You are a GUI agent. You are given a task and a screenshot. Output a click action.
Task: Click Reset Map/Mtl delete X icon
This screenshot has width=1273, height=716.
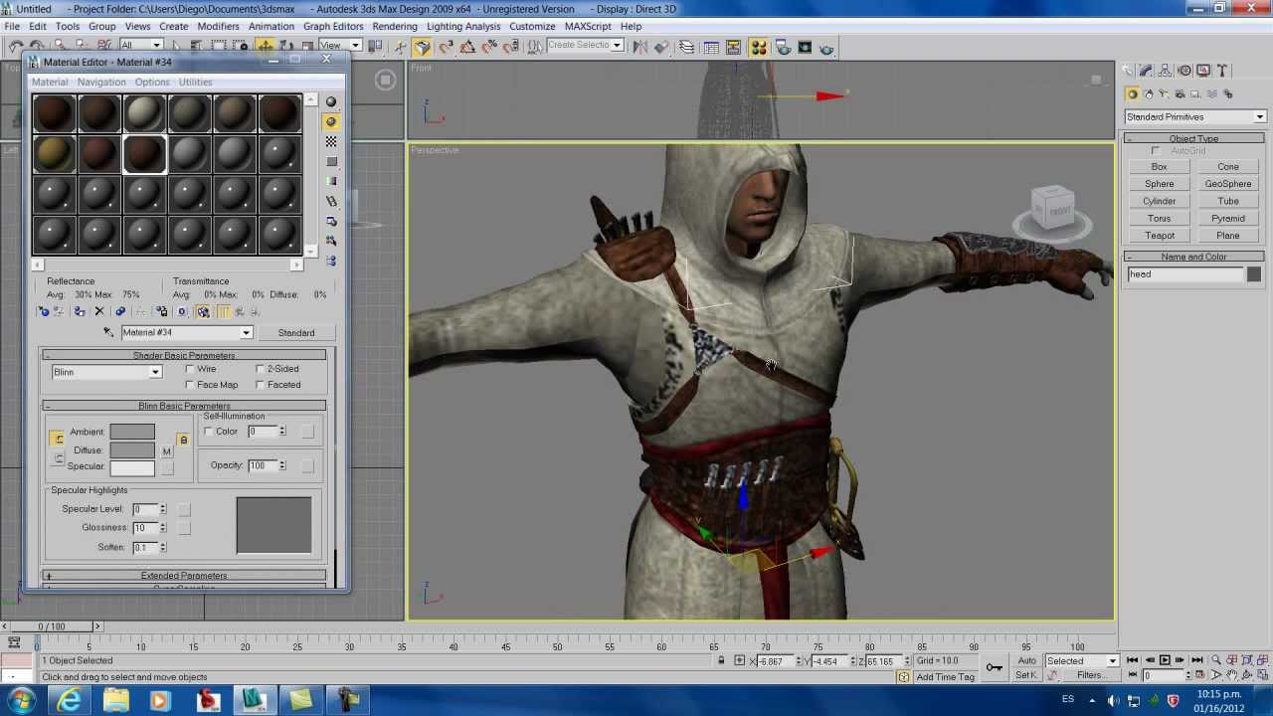tap(98, 311)
